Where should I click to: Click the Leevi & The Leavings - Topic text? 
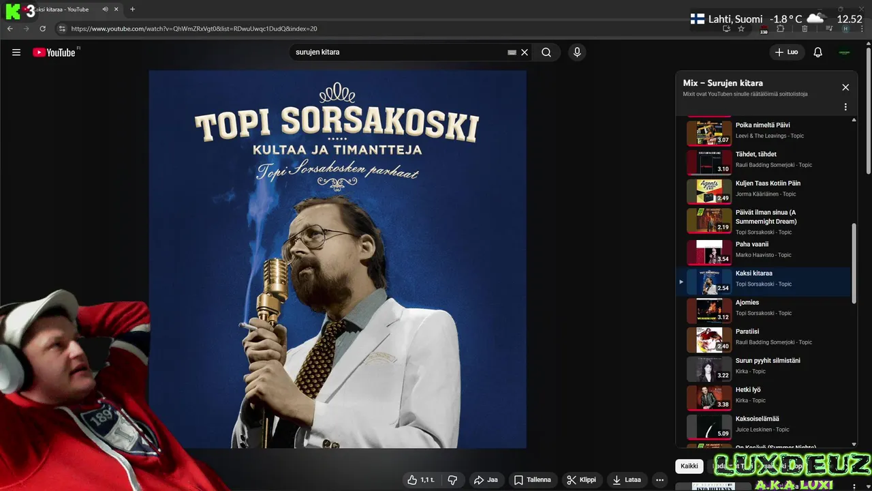(x=770, y=136)
